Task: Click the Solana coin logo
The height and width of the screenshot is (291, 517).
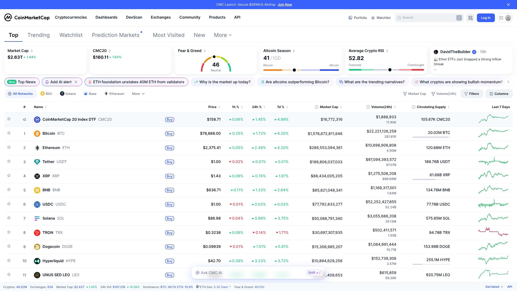Action: click(x=37, y=219)
